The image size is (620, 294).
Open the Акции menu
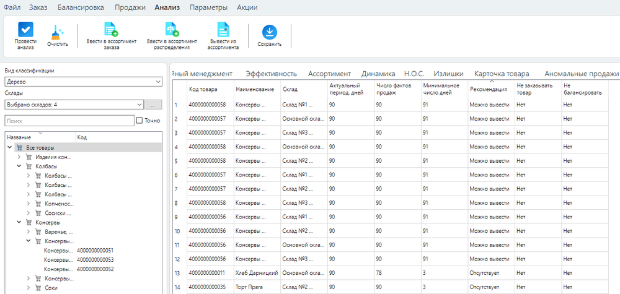point(247,7)
